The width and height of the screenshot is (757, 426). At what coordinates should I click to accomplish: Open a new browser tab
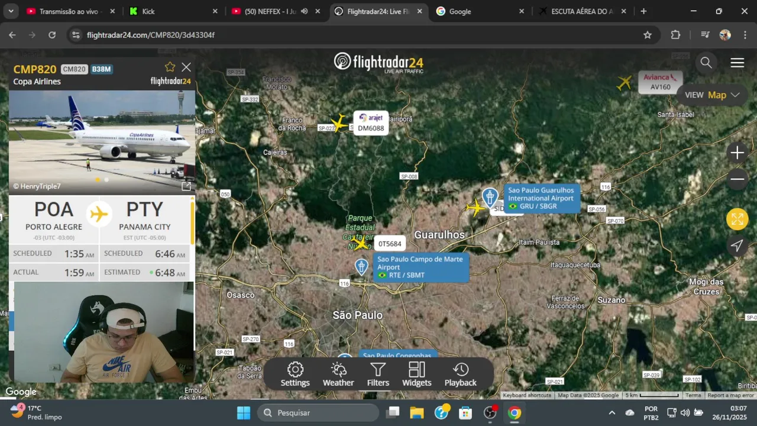point(643,11)
